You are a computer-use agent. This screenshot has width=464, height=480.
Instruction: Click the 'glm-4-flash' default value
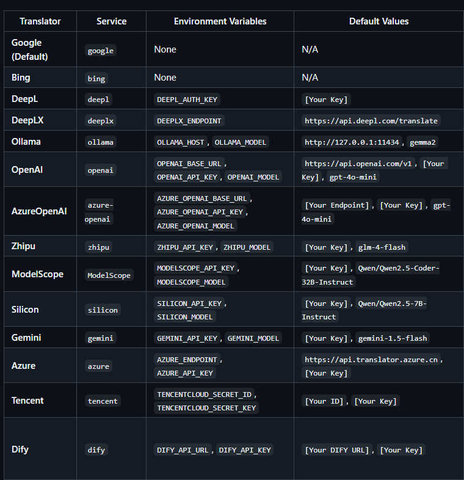click(x=382, y=247)
